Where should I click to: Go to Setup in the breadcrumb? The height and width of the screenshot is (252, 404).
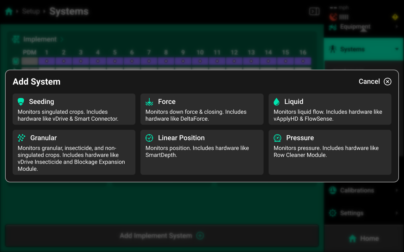(x=31, y=12)
